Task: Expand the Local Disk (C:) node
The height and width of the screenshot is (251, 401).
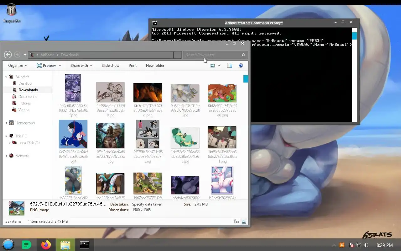Action: click(x=9, y=143)
